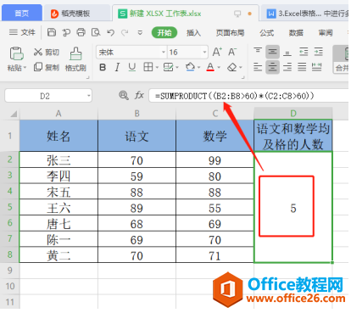
Task: Align text to top icon
Action: click(x=258, y=52)
